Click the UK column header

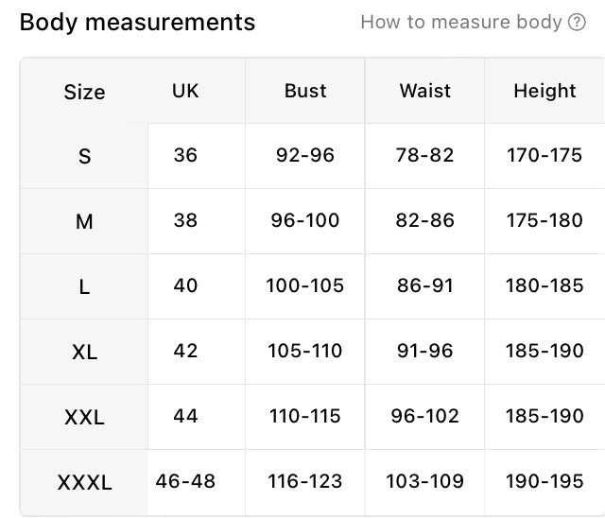(185, 91)
